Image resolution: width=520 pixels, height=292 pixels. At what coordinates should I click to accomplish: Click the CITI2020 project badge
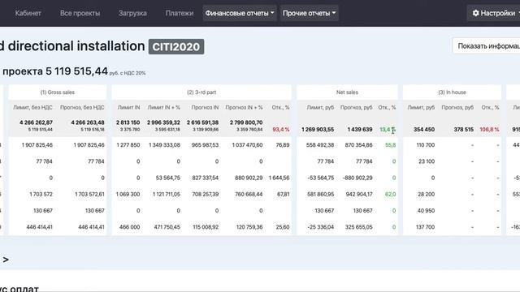(x=176, y=47)
